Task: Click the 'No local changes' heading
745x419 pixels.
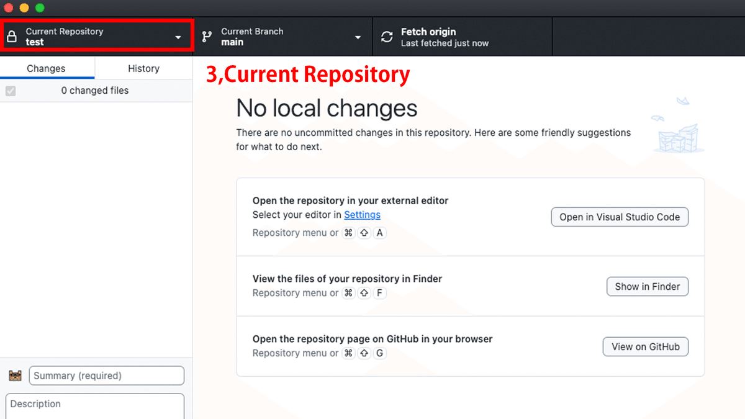Action: pos(327,109)
